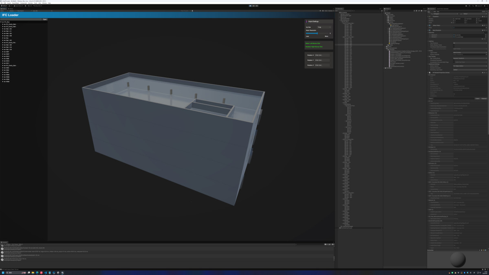Toggle Error Pause in Console
Screen dimensions: 489x275
click(15, 244)
